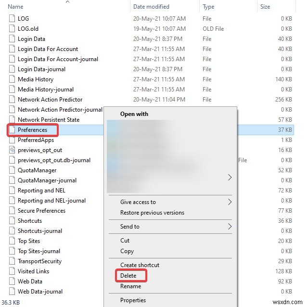Image resolution: width=308 pixels, height=307 pixels.
Task: Click the Login Data For Account-journal file icon
Action: tap(12, 59)
